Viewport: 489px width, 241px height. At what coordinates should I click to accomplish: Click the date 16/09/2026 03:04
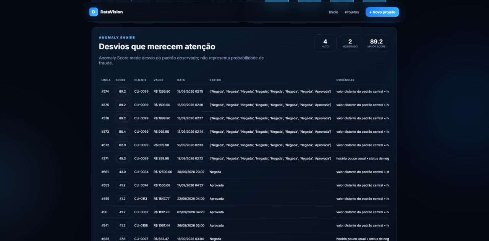click(190, 239)
